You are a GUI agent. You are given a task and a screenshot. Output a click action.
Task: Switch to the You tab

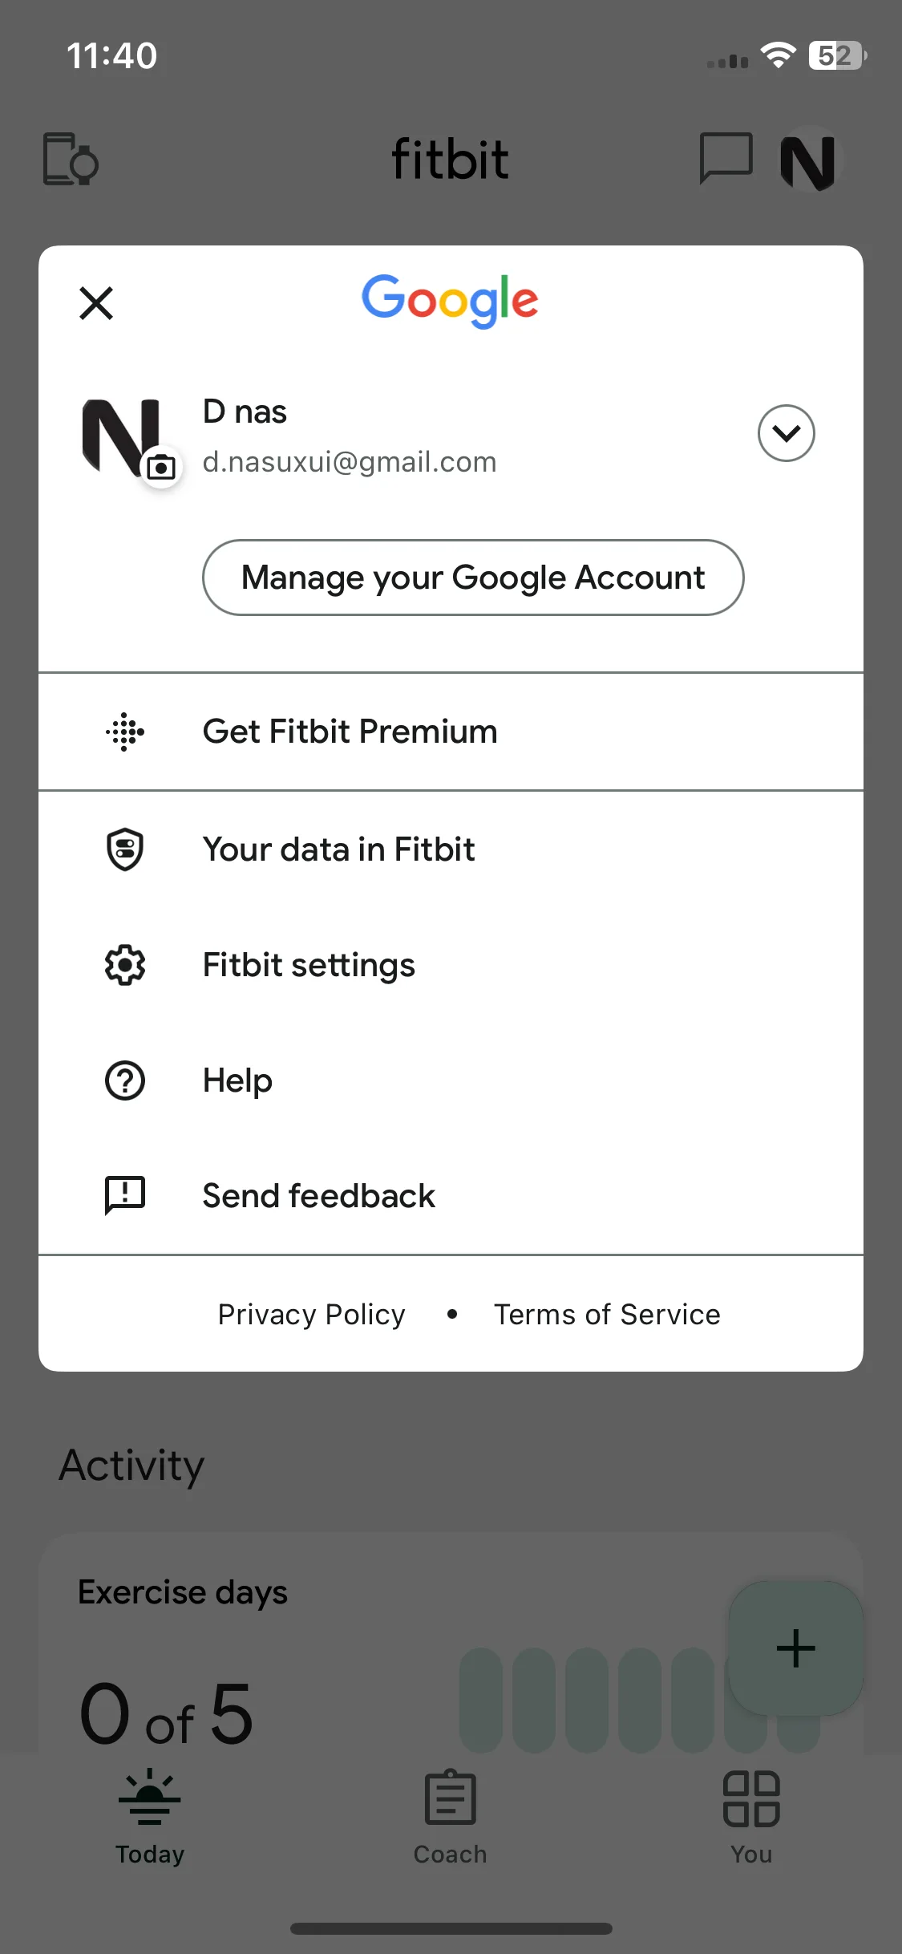[x=751, y=1817]
